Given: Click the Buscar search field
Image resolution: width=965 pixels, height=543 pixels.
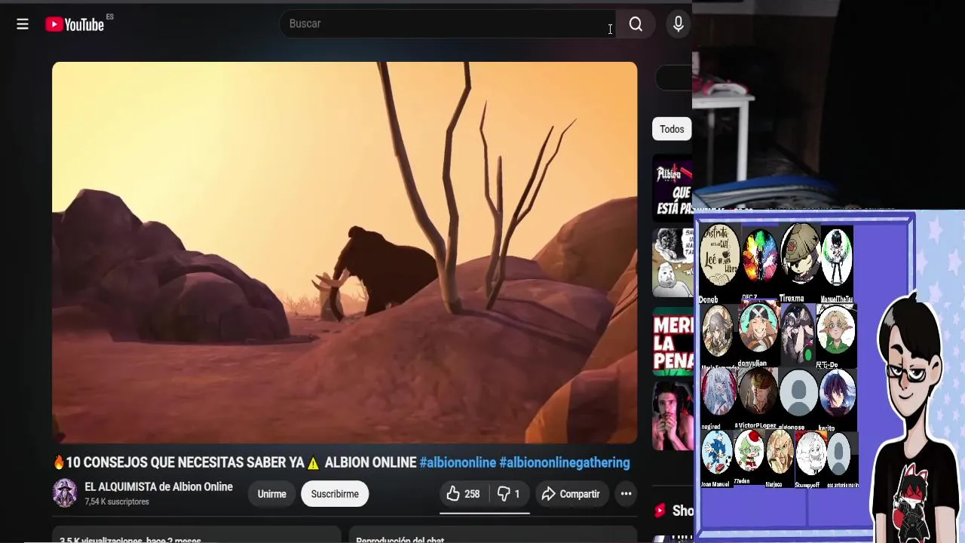Looking at the screenshot, I should 447,24.
